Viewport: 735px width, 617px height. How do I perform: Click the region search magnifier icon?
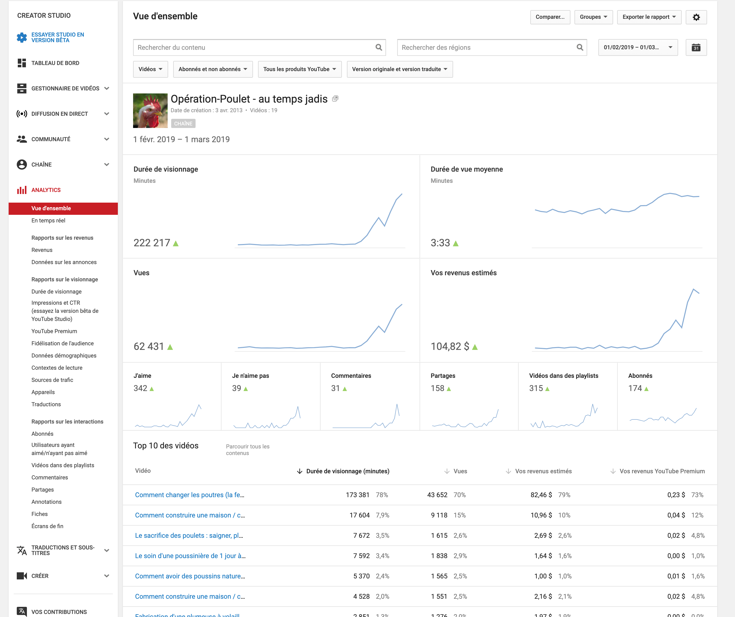pos(580,47)
